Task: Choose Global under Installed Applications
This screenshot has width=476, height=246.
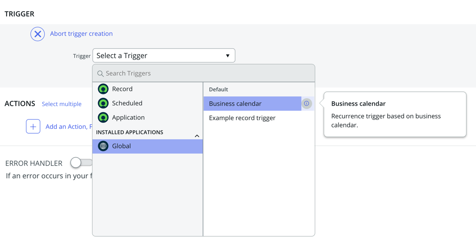Action: tap(147, 146)
